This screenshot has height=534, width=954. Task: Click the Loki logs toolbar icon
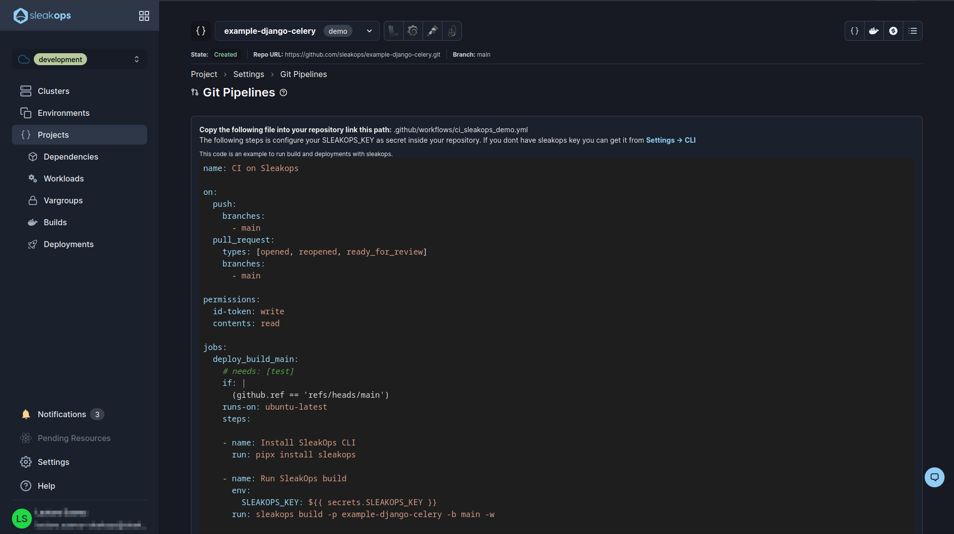tap(394, 31)
